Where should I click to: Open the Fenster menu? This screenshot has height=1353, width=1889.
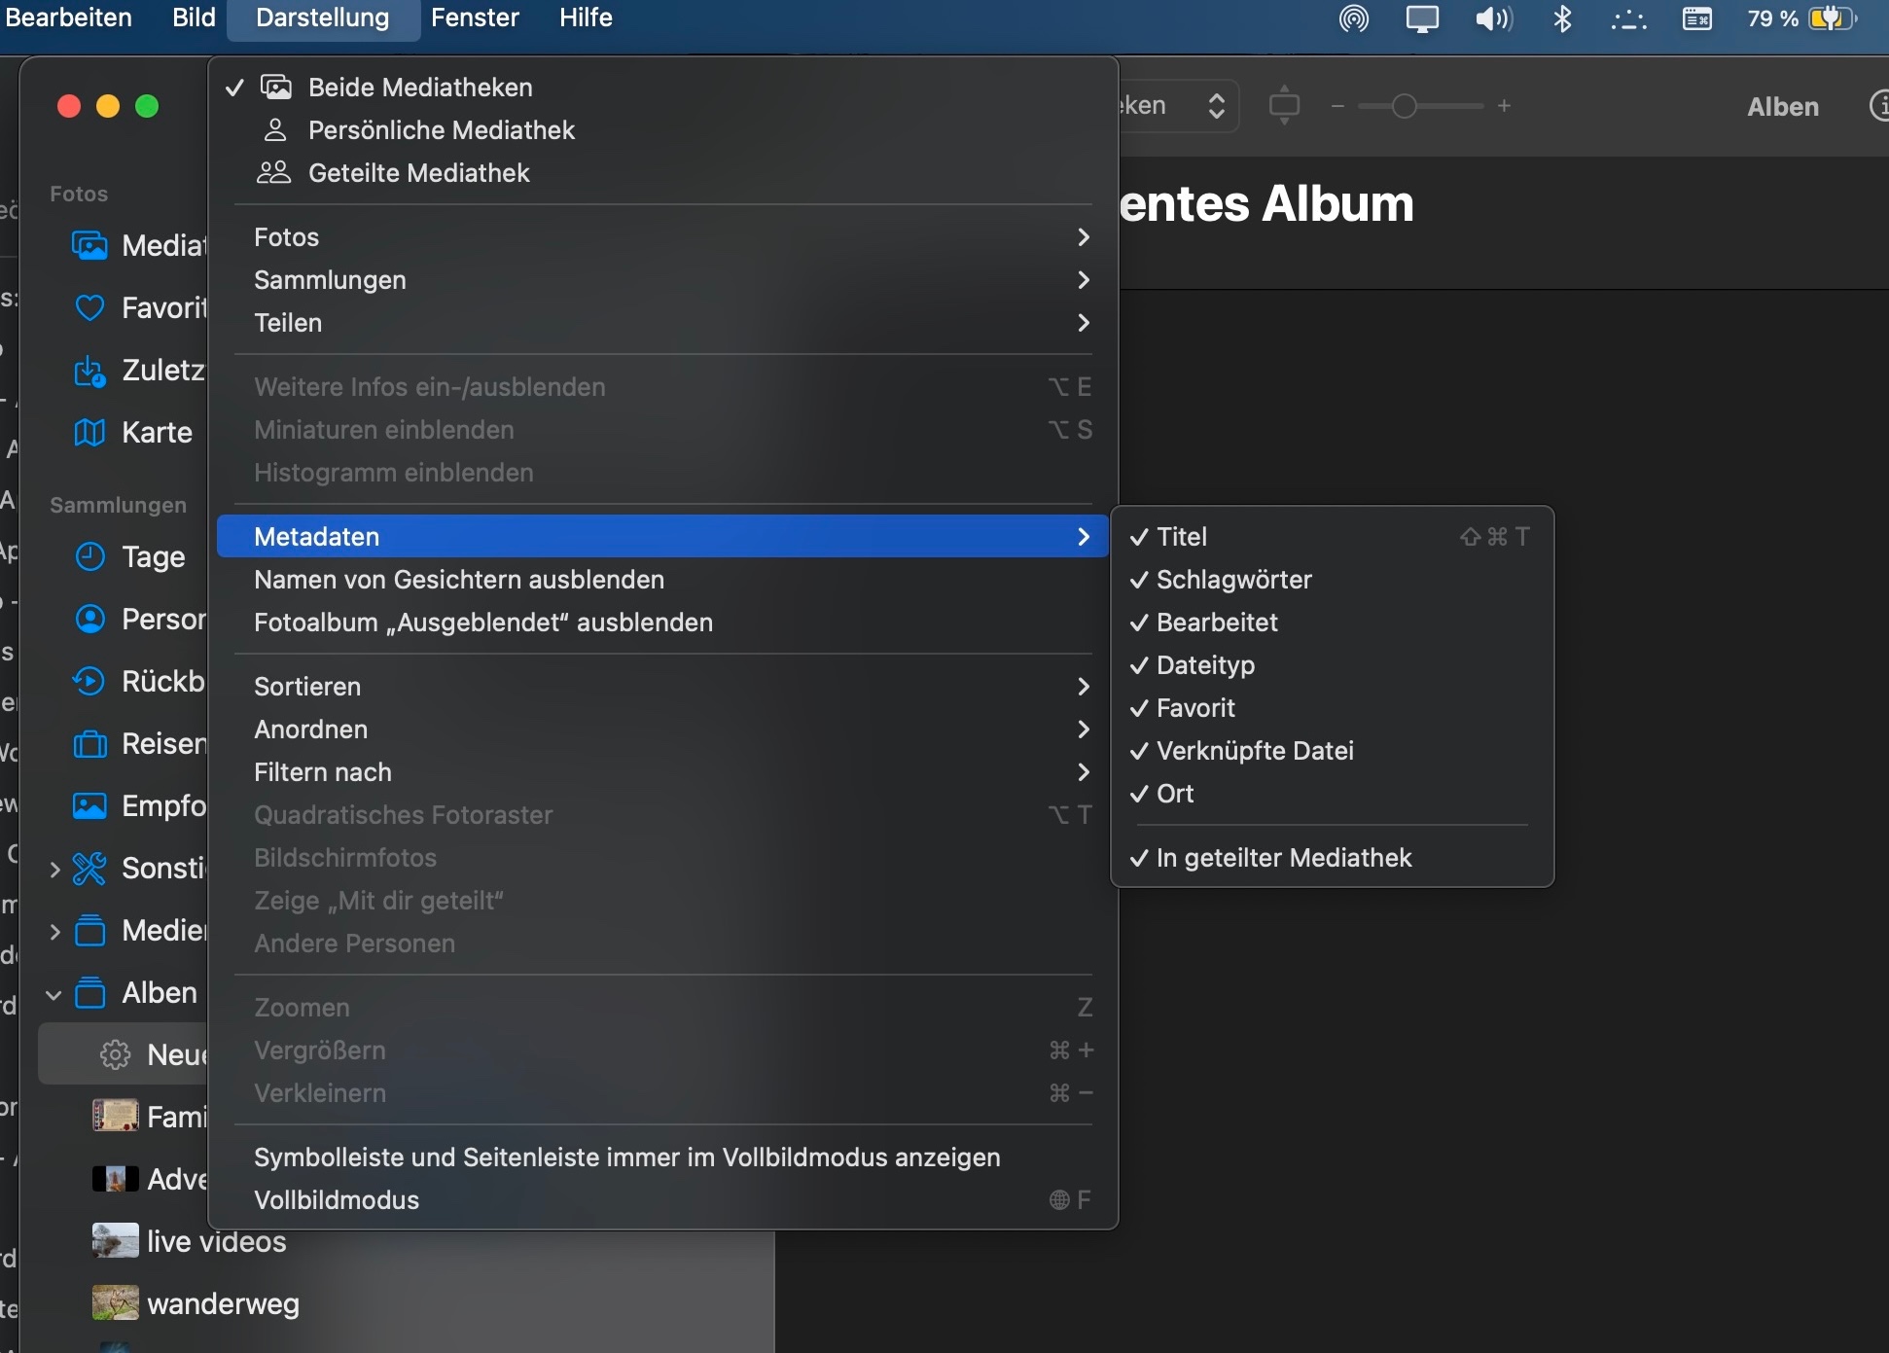475,18
